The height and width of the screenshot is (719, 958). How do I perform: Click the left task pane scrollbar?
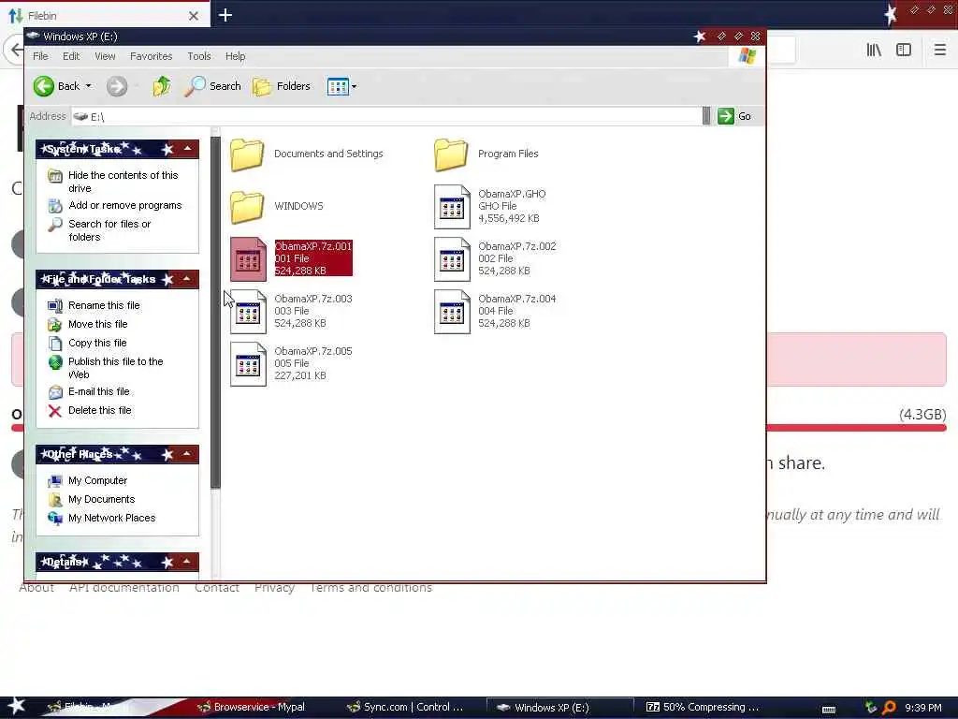pyautogui.click(x=215, y=312)
